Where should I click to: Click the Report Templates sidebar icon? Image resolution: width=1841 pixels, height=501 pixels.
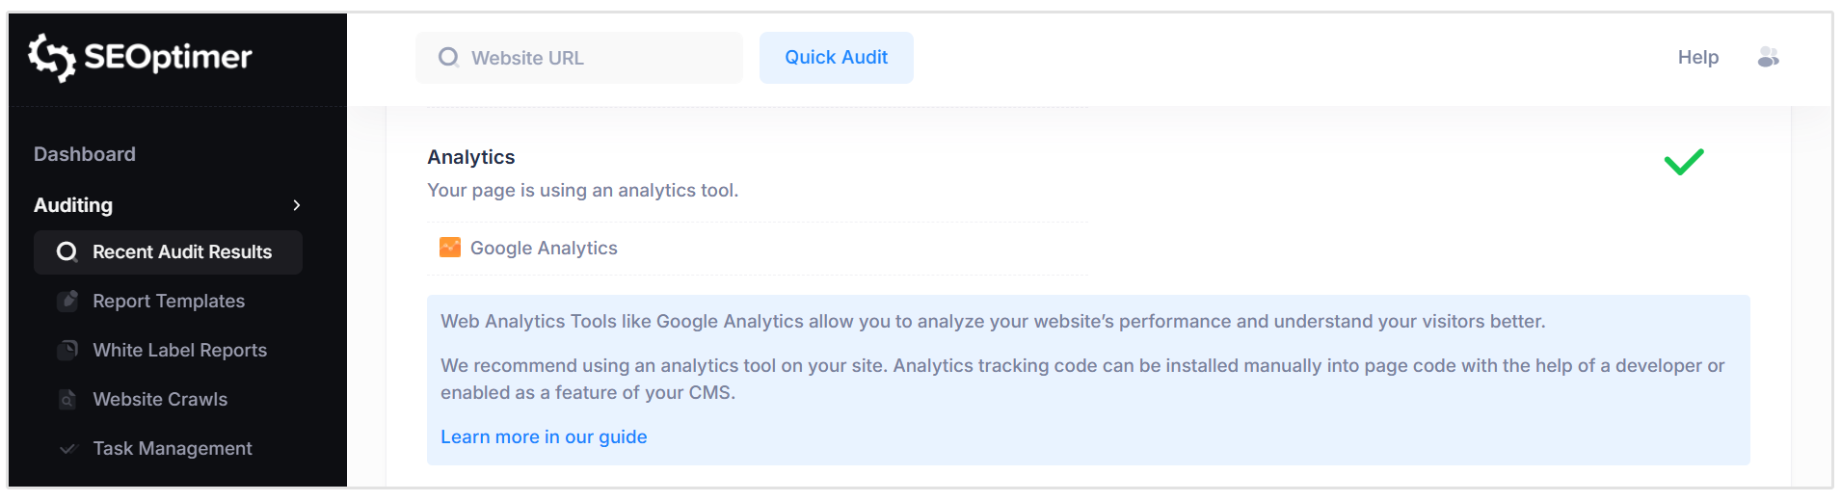tap(67, 301)
